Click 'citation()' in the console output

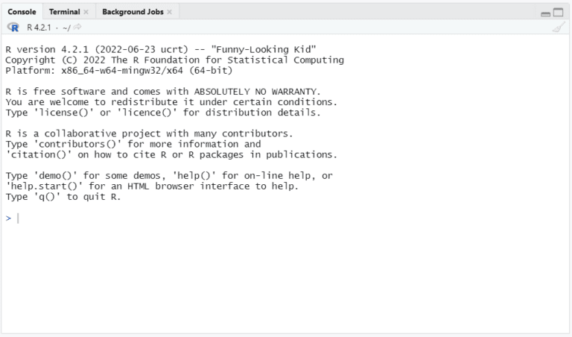(x=39, y=154)
